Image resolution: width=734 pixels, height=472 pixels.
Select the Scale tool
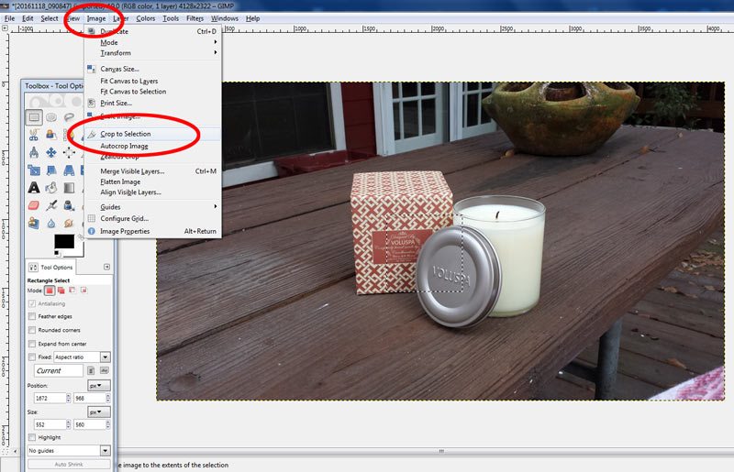(x=34, y=170)
